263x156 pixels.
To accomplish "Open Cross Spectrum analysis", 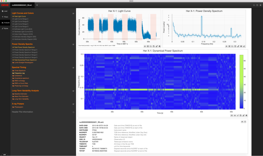I will point(19,71).
